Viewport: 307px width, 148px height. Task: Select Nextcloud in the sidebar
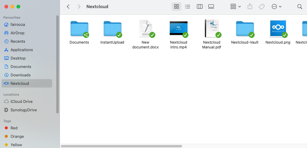[27, 83]
